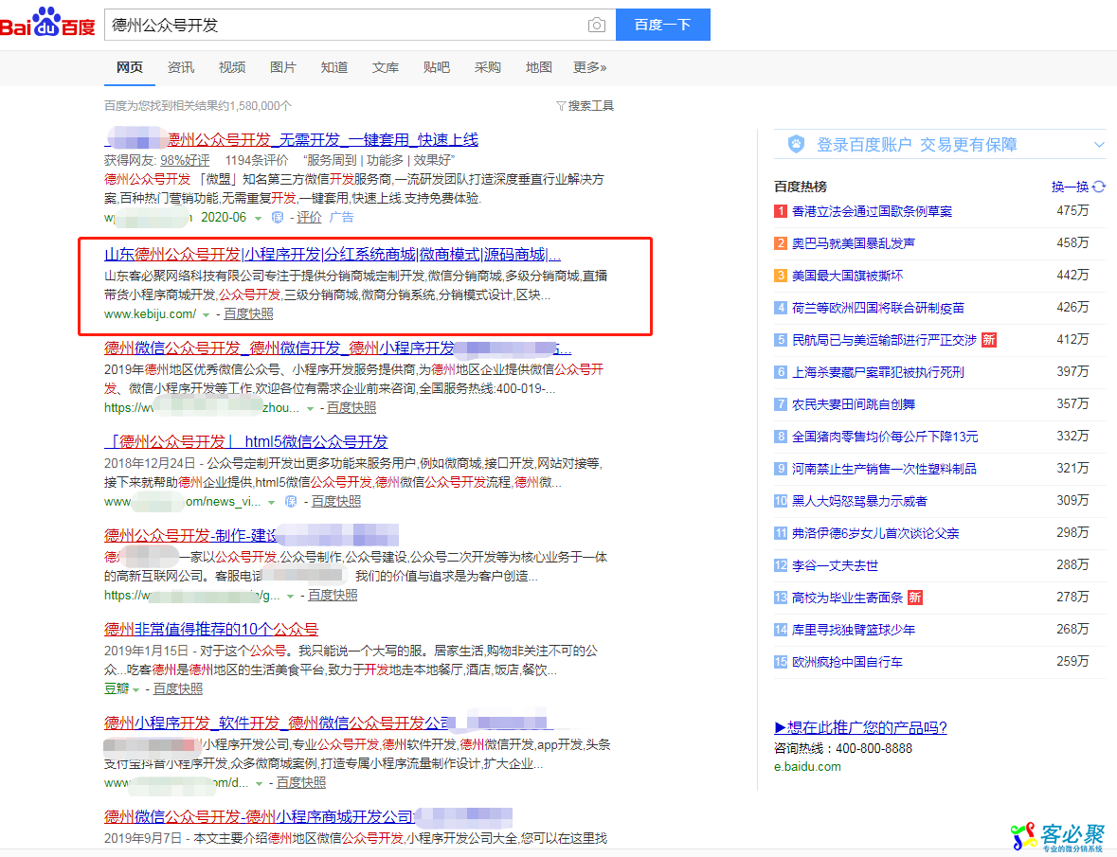Click the 保 badge beside the html5 result URL
The image size is (1117, 857).
291,501
